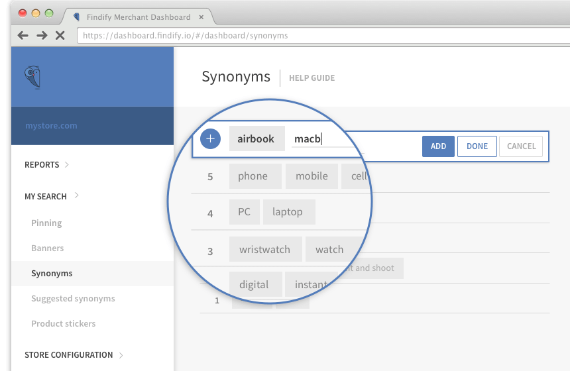
Task: Expand the Store Configuration section
Action: (x=74, y=354)
